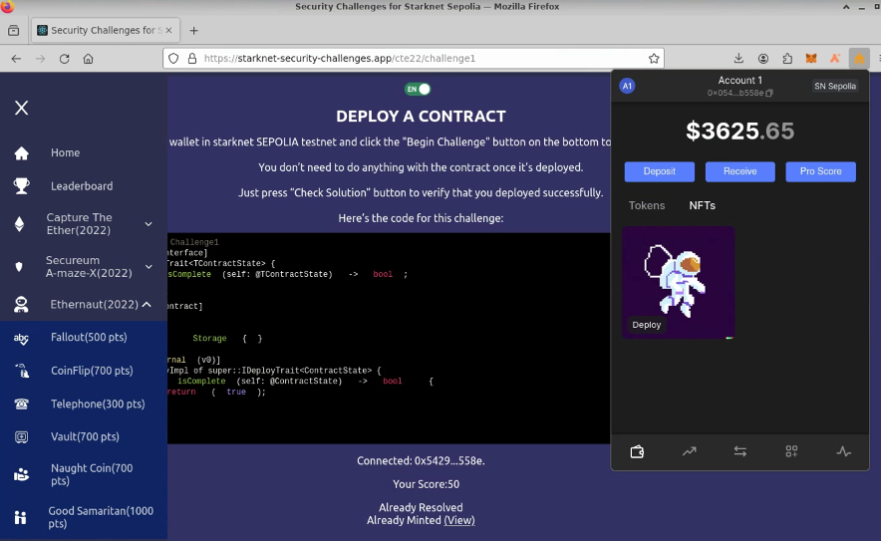
Task: Click the A1 account avatar
Action: click(x=627, y=86)
